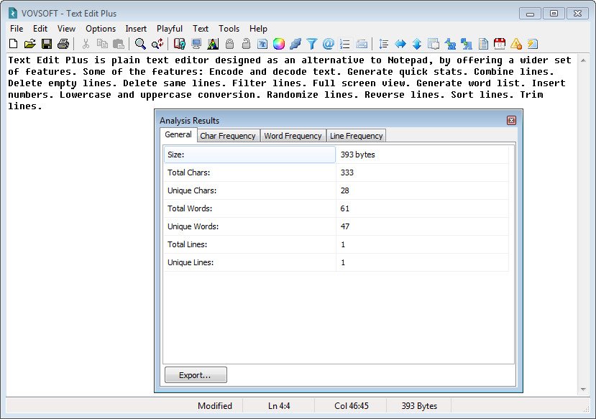Select the Total Chars: row
This screenshot has height=419, width=596.
coord(336,172)
